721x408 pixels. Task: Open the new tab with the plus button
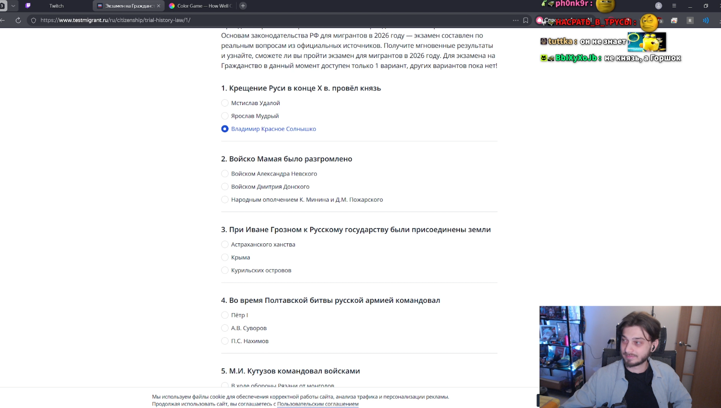[243, 6]
